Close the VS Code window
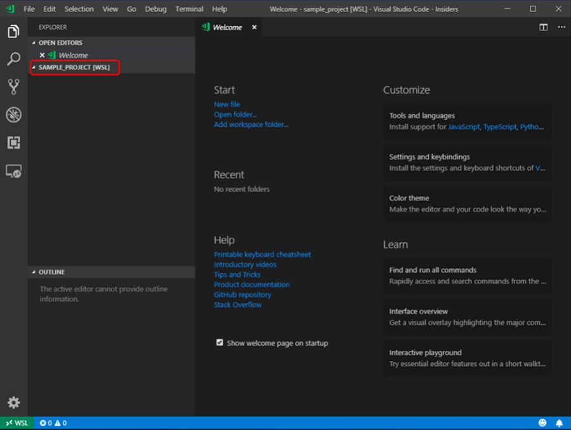Viewport: 571px width, 430px height. coord(558,9)
